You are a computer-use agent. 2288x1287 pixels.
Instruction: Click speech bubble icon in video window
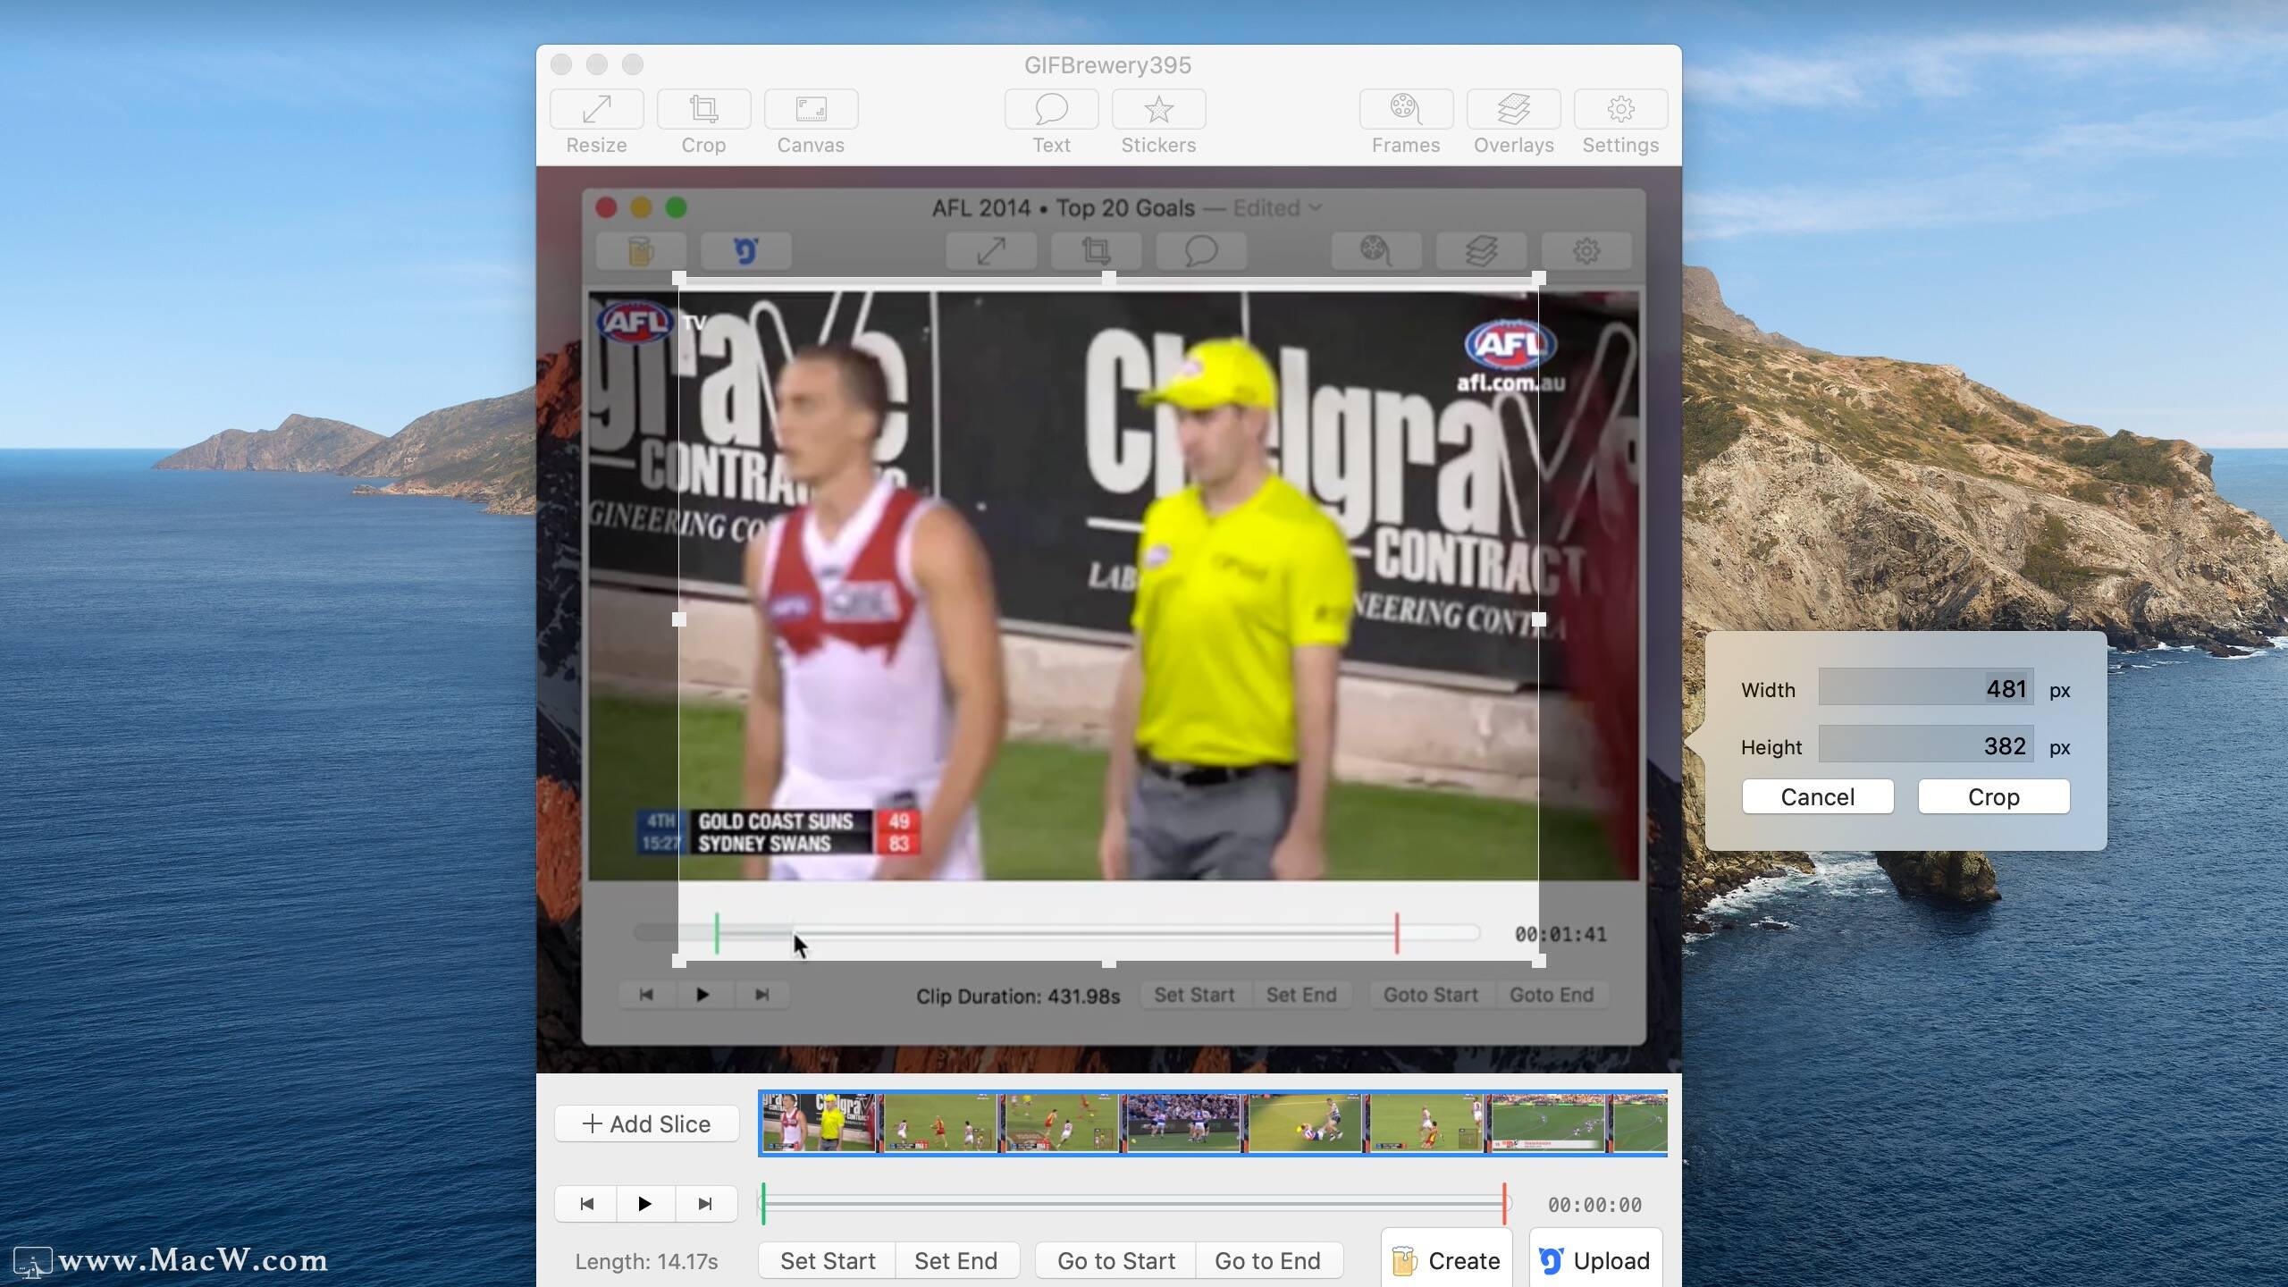pos(1201,251)
